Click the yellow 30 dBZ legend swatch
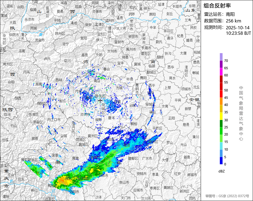The image size is (253, 201). pos(221,116)
